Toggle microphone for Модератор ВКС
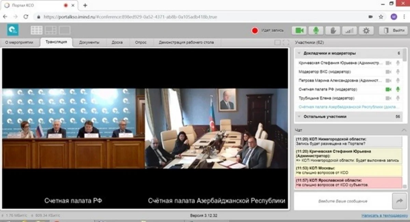This screenshot has width=410, height=222. [x=398, y=72]
